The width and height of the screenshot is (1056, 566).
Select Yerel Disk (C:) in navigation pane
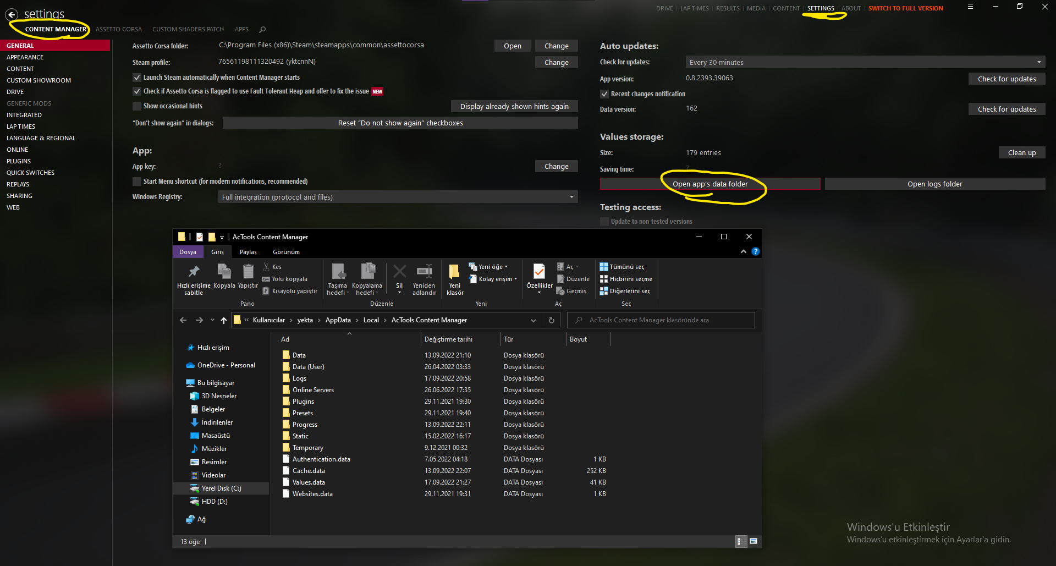221,488
